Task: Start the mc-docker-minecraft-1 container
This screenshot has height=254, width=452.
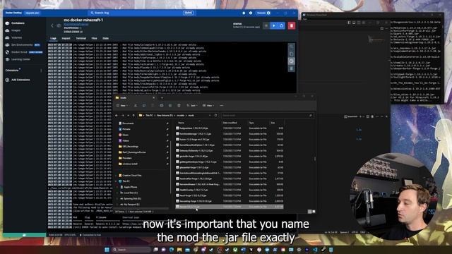Action: point(274,26)
